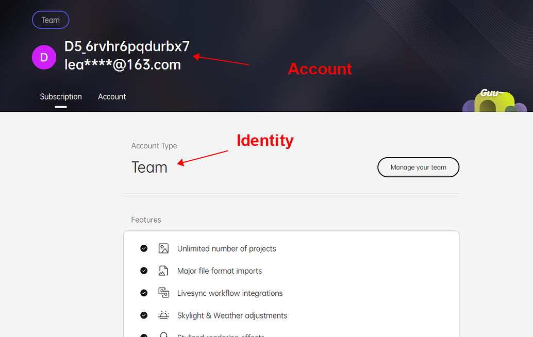Click the Manage your team button
Viewport: 533px width, 337px height.
418,167
